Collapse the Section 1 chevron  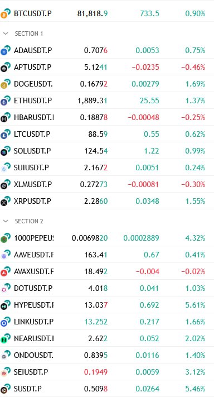pos(6,34)
